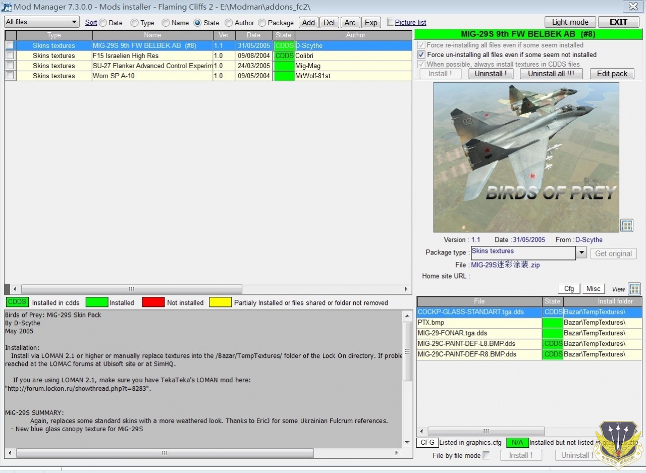Click the MIG-29S zip file name
Screen dimensions: 646x473
[505, 265]
